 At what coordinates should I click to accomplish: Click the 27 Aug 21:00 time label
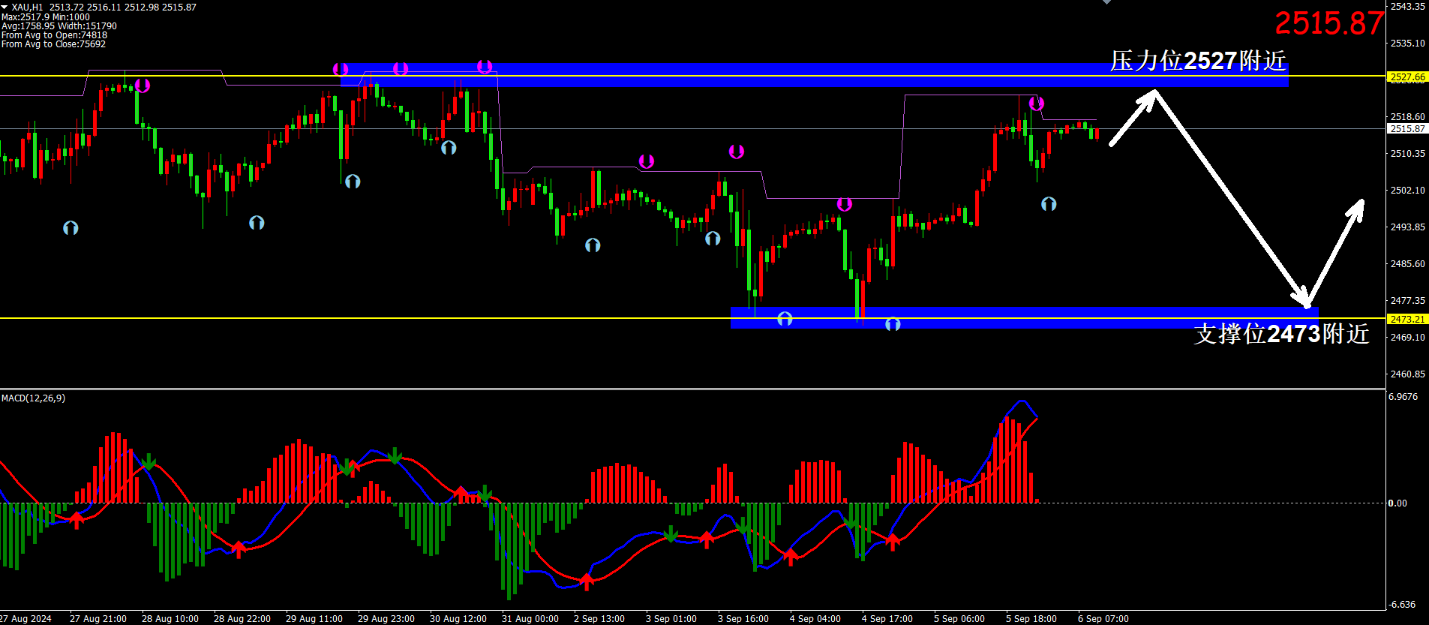pos(98,618)
